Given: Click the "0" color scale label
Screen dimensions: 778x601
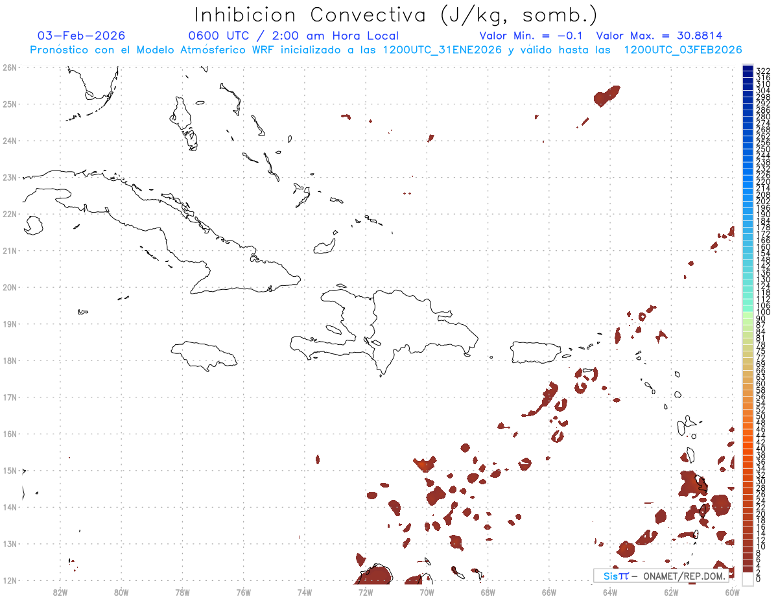Looking at the screenshot, I should [x=759, y=579].
